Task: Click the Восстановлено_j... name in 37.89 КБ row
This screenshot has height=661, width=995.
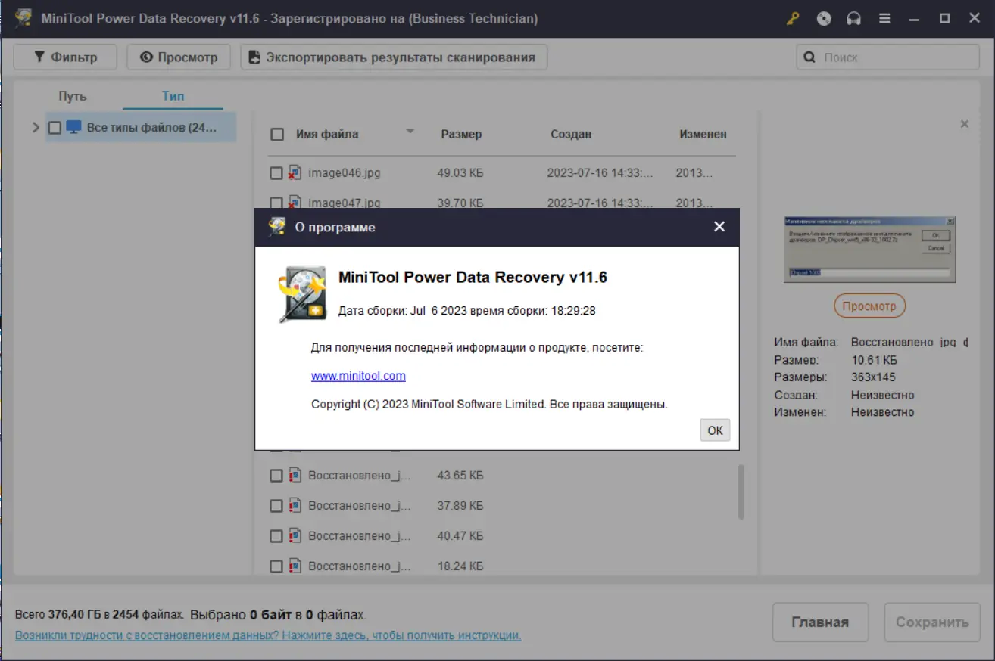Action: [359, 506]
